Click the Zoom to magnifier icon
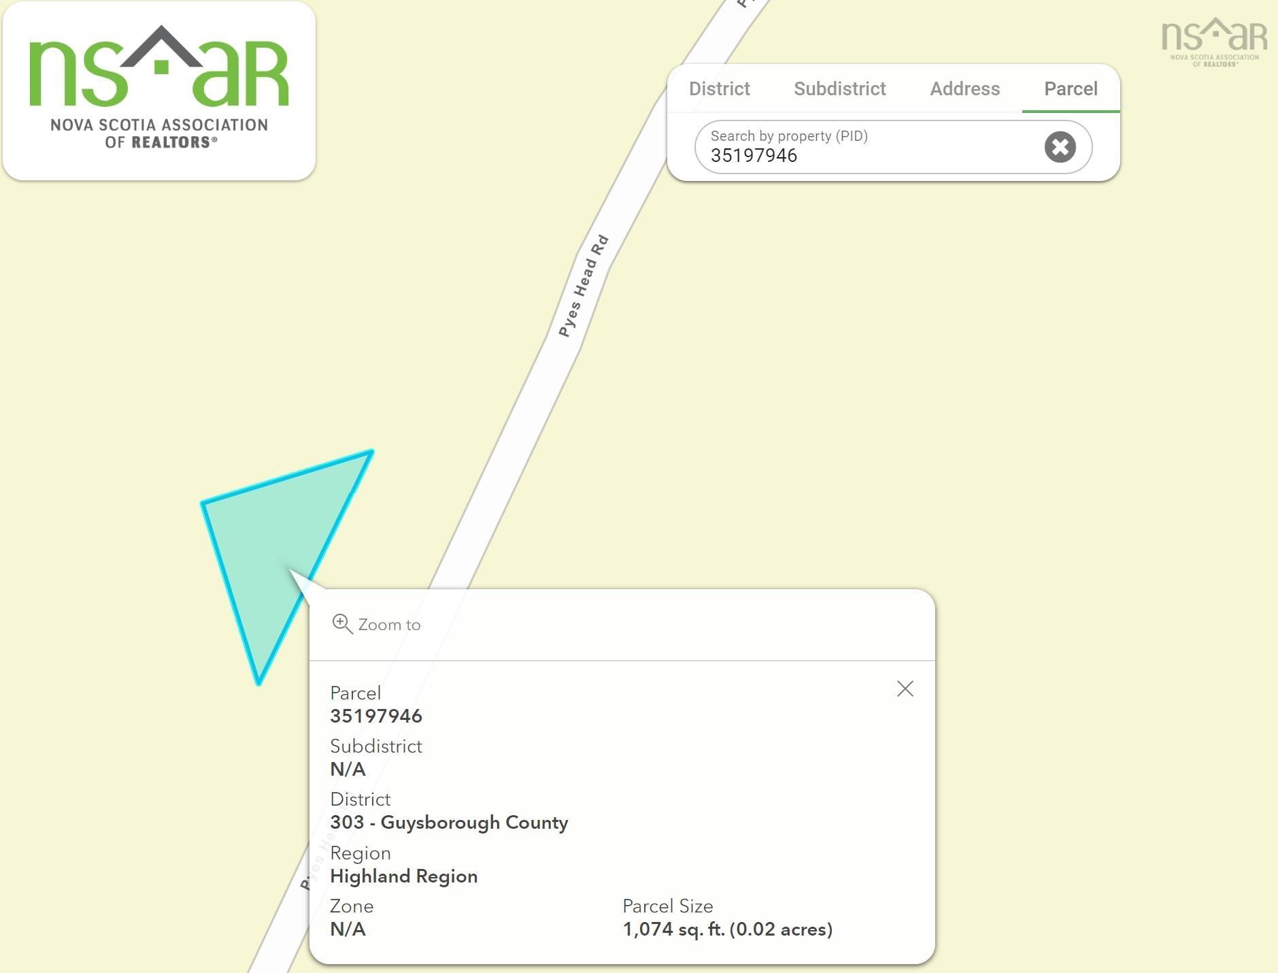 pyautogui.click(x=342, y=624)
